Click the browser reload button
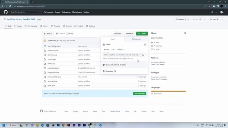This screenshot has height=128, width=228. pos(10,6)
